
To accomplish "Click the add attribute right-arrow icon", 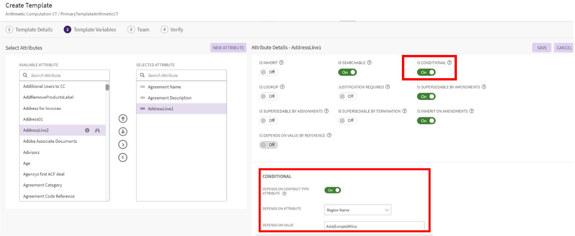I will [123, 145].
